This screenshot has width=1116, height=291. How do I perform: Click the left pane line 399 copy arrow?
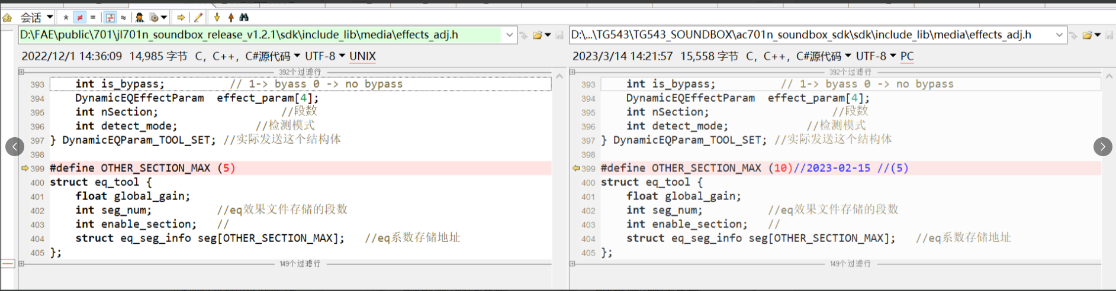25,169
